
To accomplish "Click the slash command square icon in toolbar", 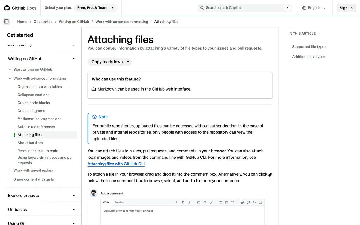I will (260, 202).
